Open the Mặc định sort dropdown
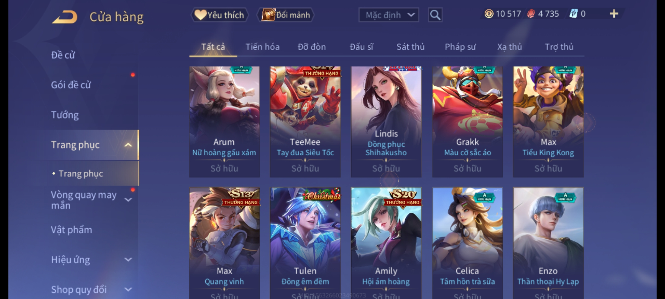 [388, 15]
